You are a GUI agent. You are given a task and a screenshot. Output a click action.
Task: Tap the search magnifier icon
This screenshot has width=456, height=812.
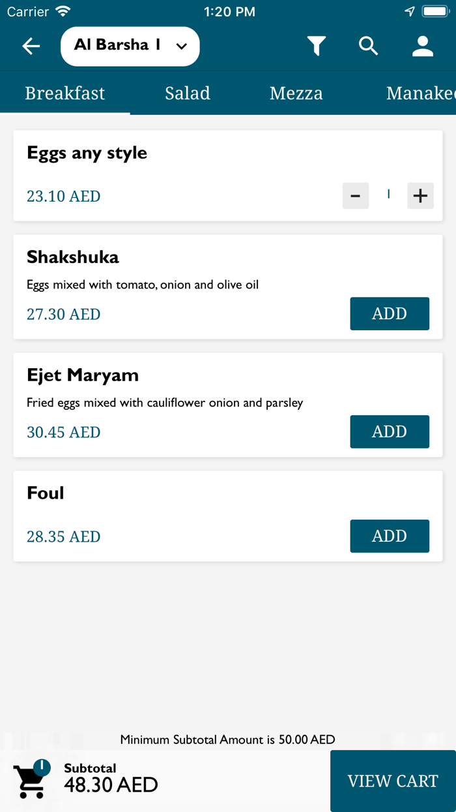(x=369, y=46)
